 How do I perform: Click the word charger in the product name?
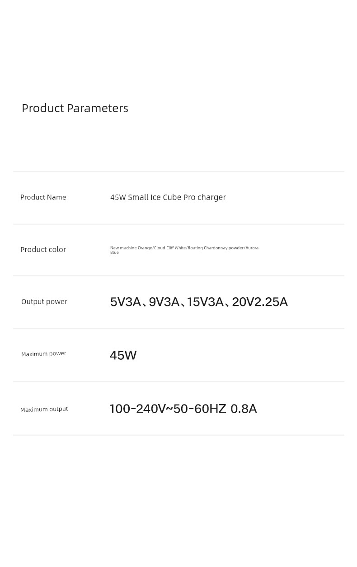[211, 197]
